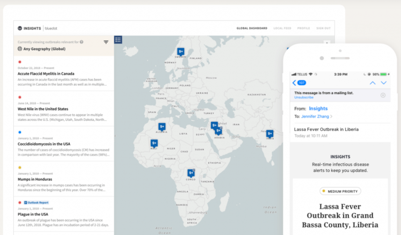Open the Local Feed tab
This screenshot has width=401, height=235.
point(282,28)
